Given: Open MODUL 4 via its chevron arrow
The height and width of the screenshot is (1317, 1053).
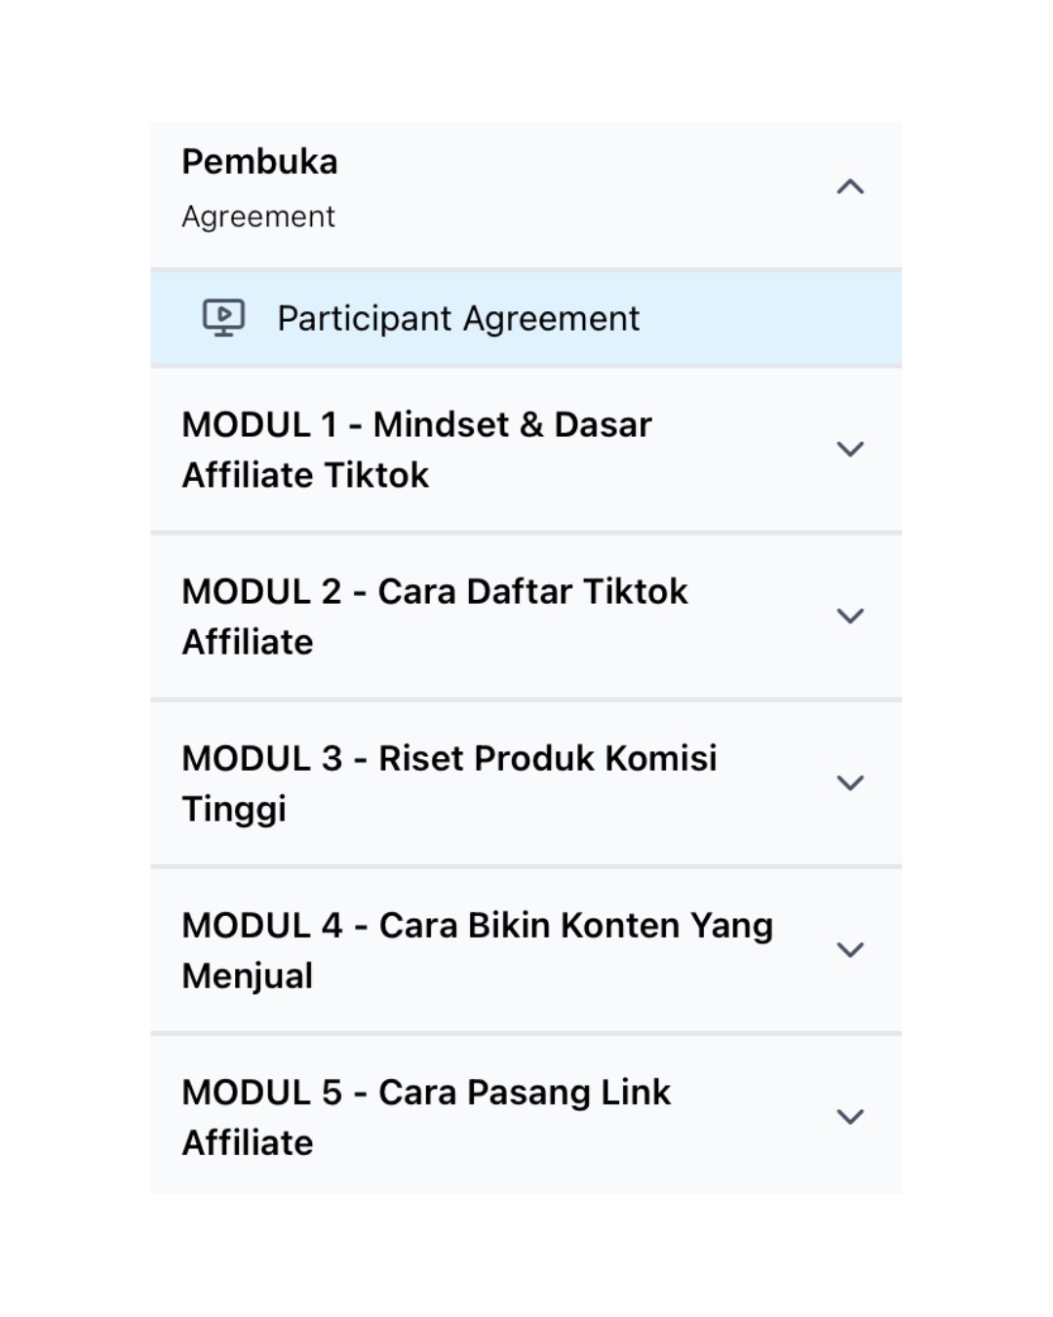Looking at the screenshot, I should (x=850, y=949).
